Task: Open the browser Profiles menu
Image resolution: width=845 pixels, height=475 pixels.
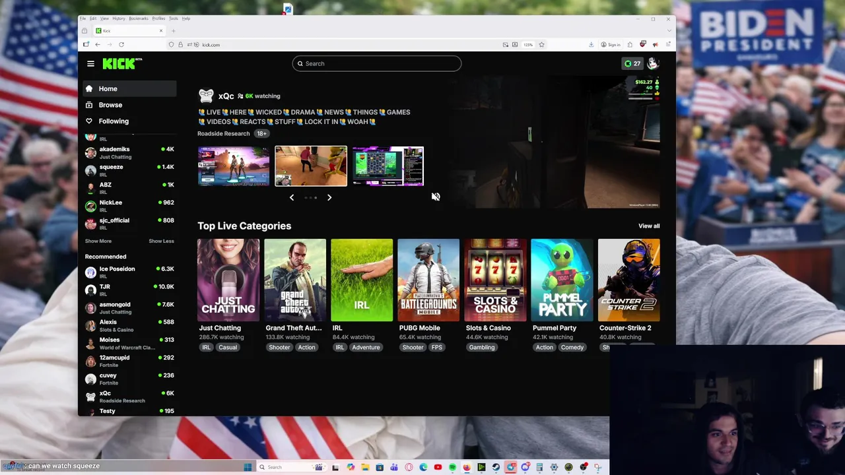Action: tap(159, 18)
